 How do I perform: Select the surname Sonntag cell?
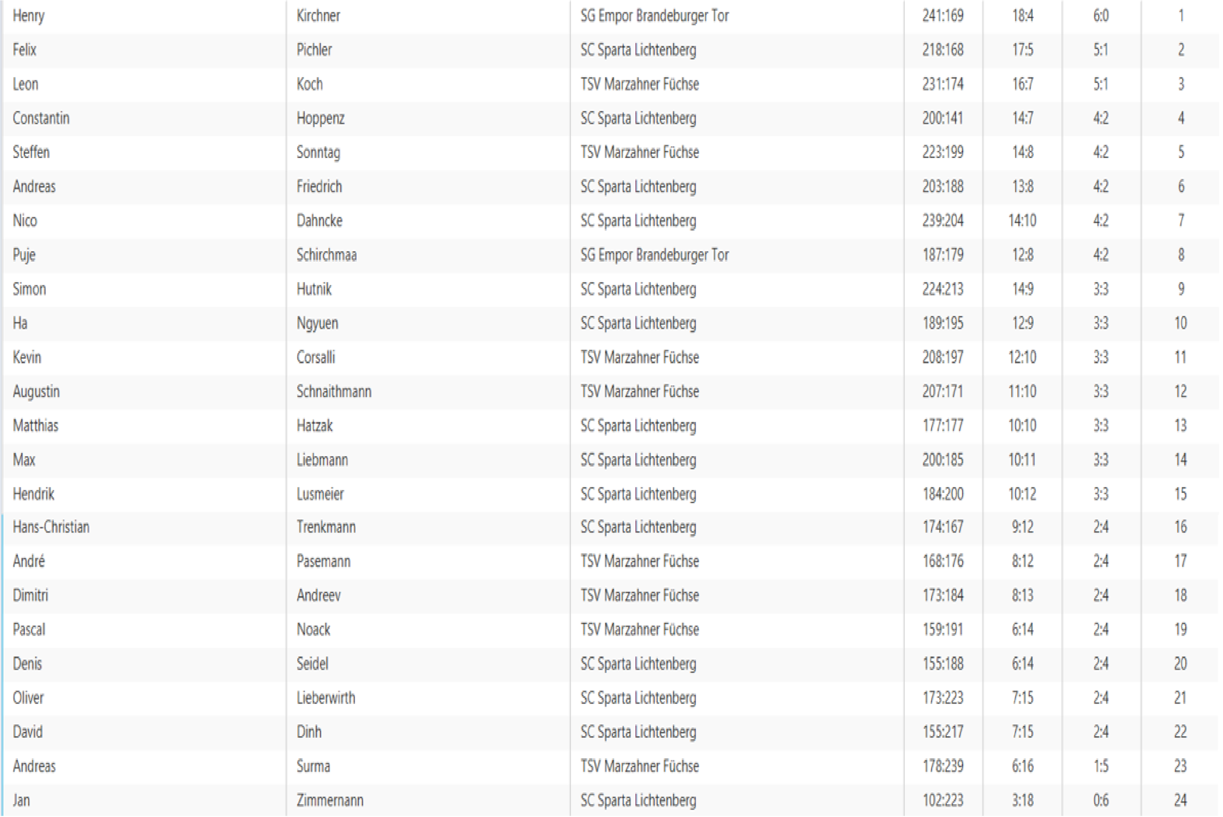point(318,152)
